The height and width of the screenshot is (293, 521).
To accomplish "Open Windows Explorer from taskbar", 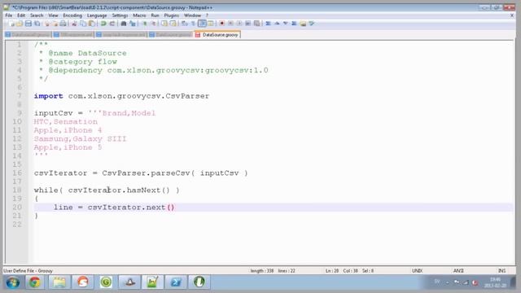I will click(59, 282).
